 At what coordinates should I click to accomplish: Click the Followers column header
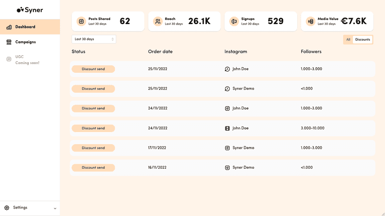click(x=311, y=51)
